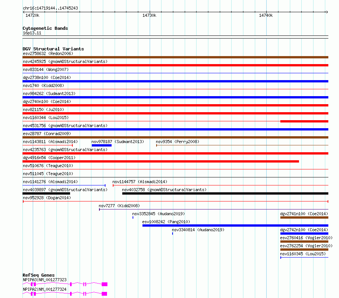Select nsv511045 (Teague2010) label
The width and height of the screenshot is (339, 298).
click(48, 174)
